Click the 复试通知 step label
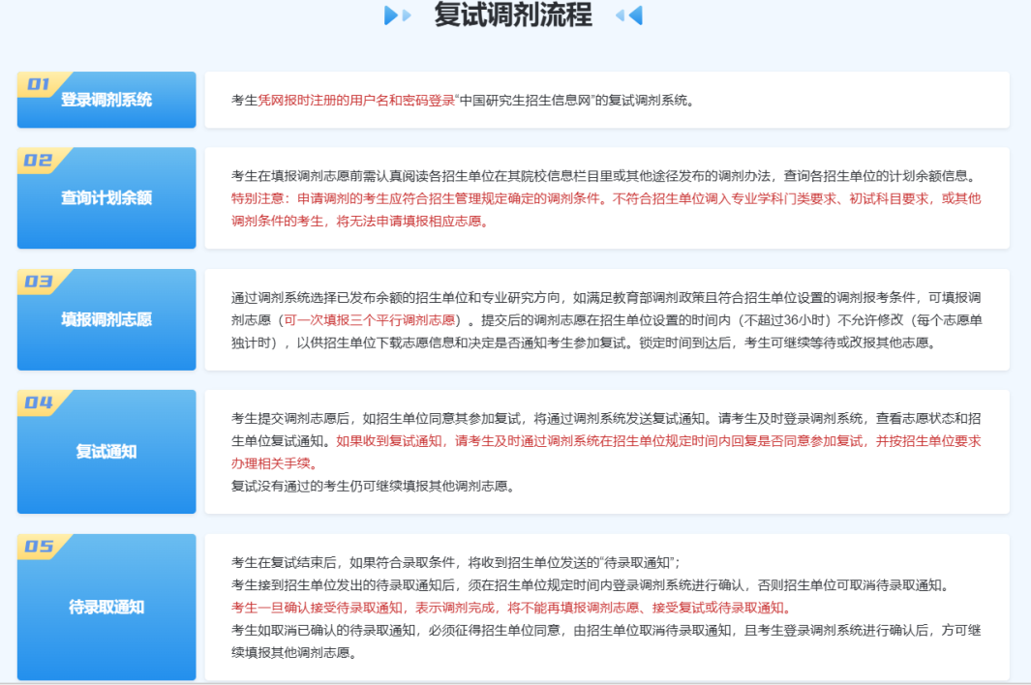This screenshot has width=1031, height=685. tap(106, 452)
